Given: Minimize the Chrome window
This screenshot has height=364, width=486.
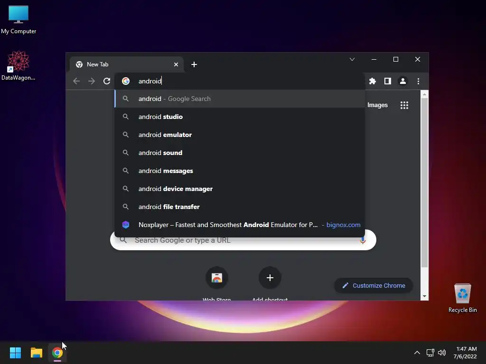Looking at the screenshot, I should (x=374, y=59).
